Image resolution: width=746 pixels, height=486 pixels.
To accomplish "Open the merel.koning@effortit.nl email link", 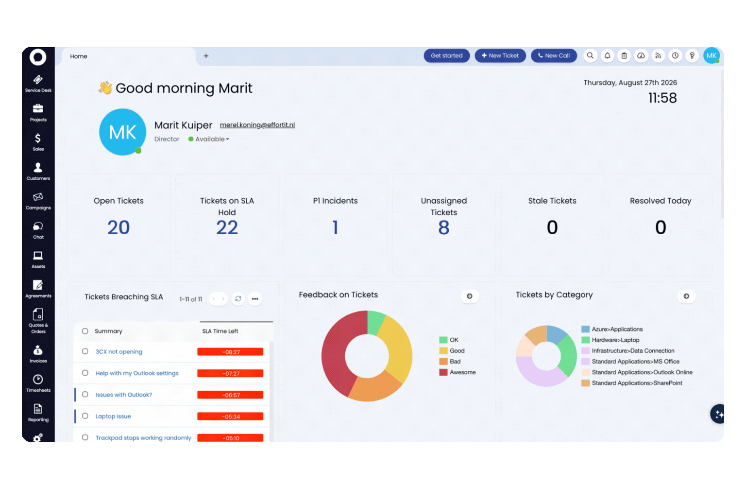I will click(x=257, y=125).
